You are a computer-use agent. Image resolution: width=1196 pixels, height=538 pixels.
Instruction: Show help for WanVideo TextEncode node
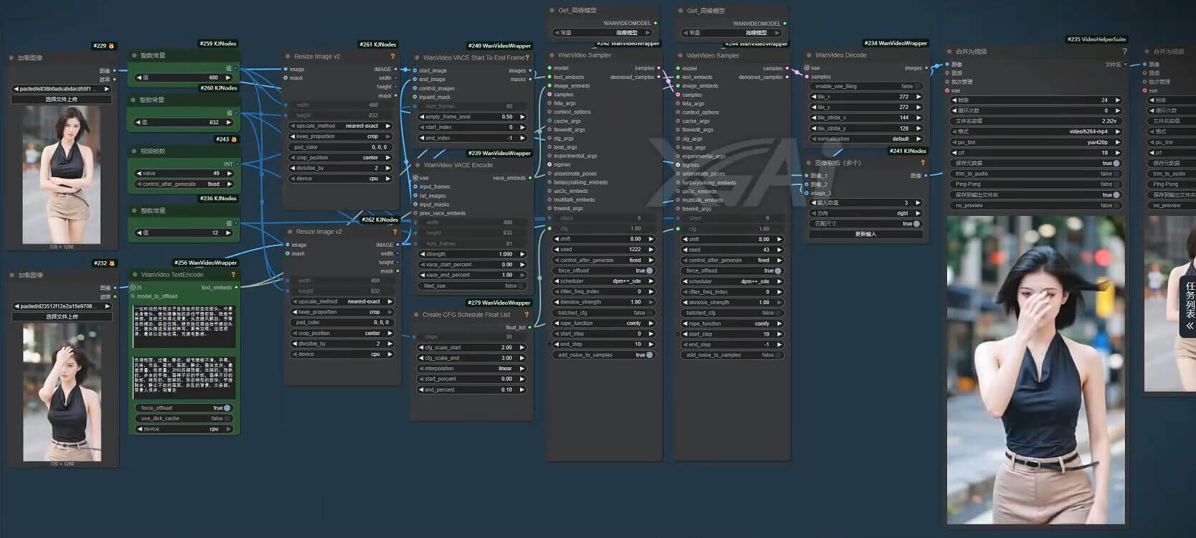233,275
